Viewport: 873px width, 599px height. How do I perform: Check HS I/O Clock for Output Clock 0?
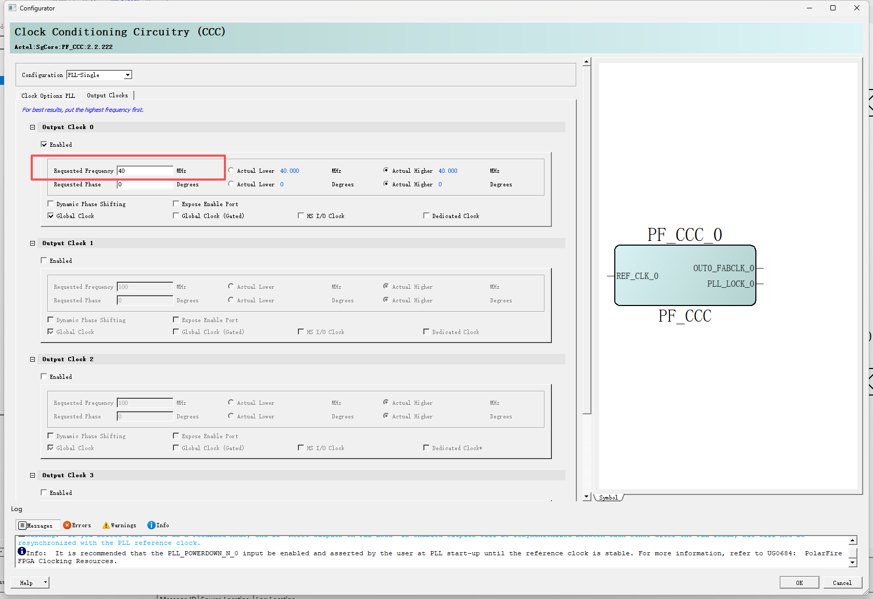coord(301,216)
